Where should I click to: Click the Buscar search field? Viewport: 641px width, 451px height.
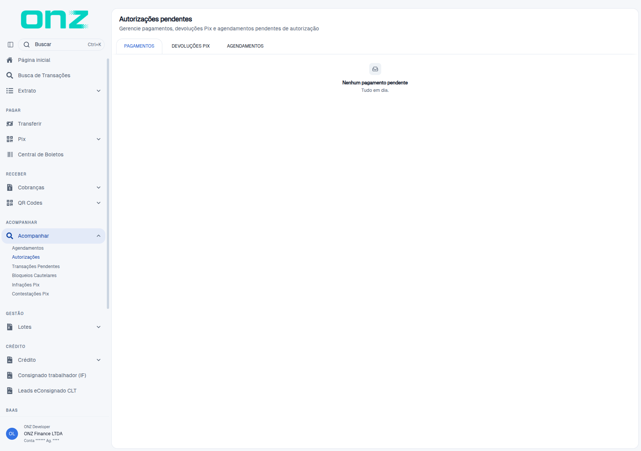(x=61, y=45)
